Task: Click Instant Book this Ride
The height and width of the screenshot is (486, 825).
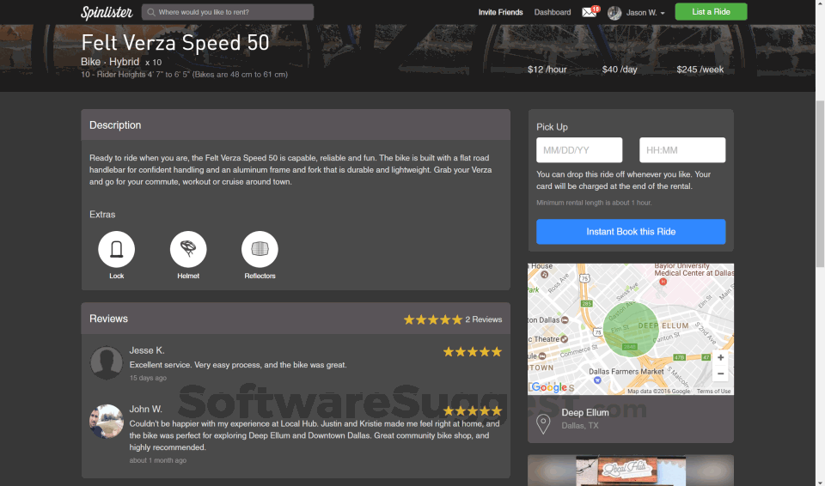Action: click(631, 232)
